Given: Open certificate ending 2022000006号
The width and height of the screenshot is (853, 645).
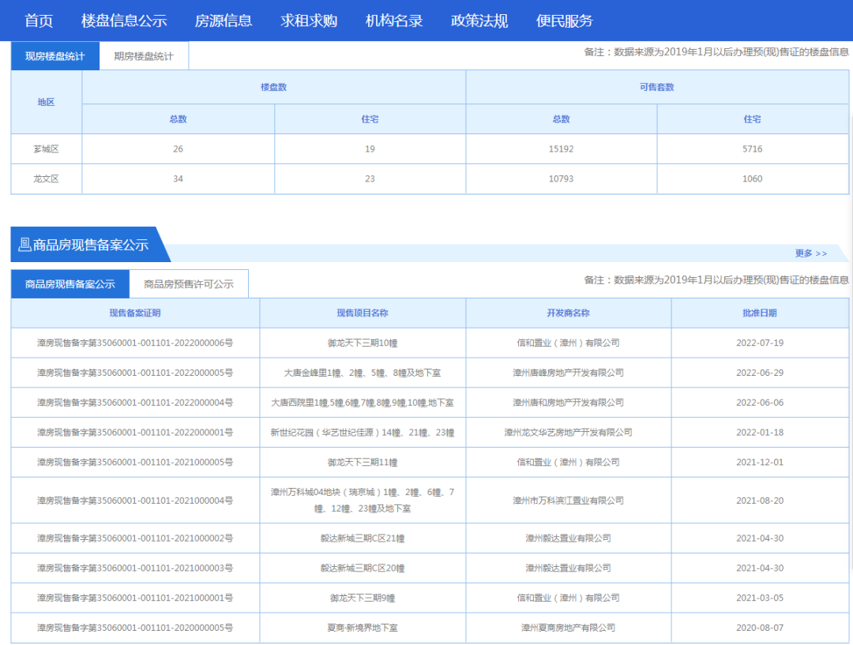Looking at the screenshot, I should [135, 343].
